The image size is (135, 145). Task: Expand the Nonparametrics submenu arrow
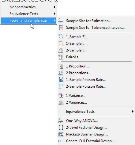(55, 7)
